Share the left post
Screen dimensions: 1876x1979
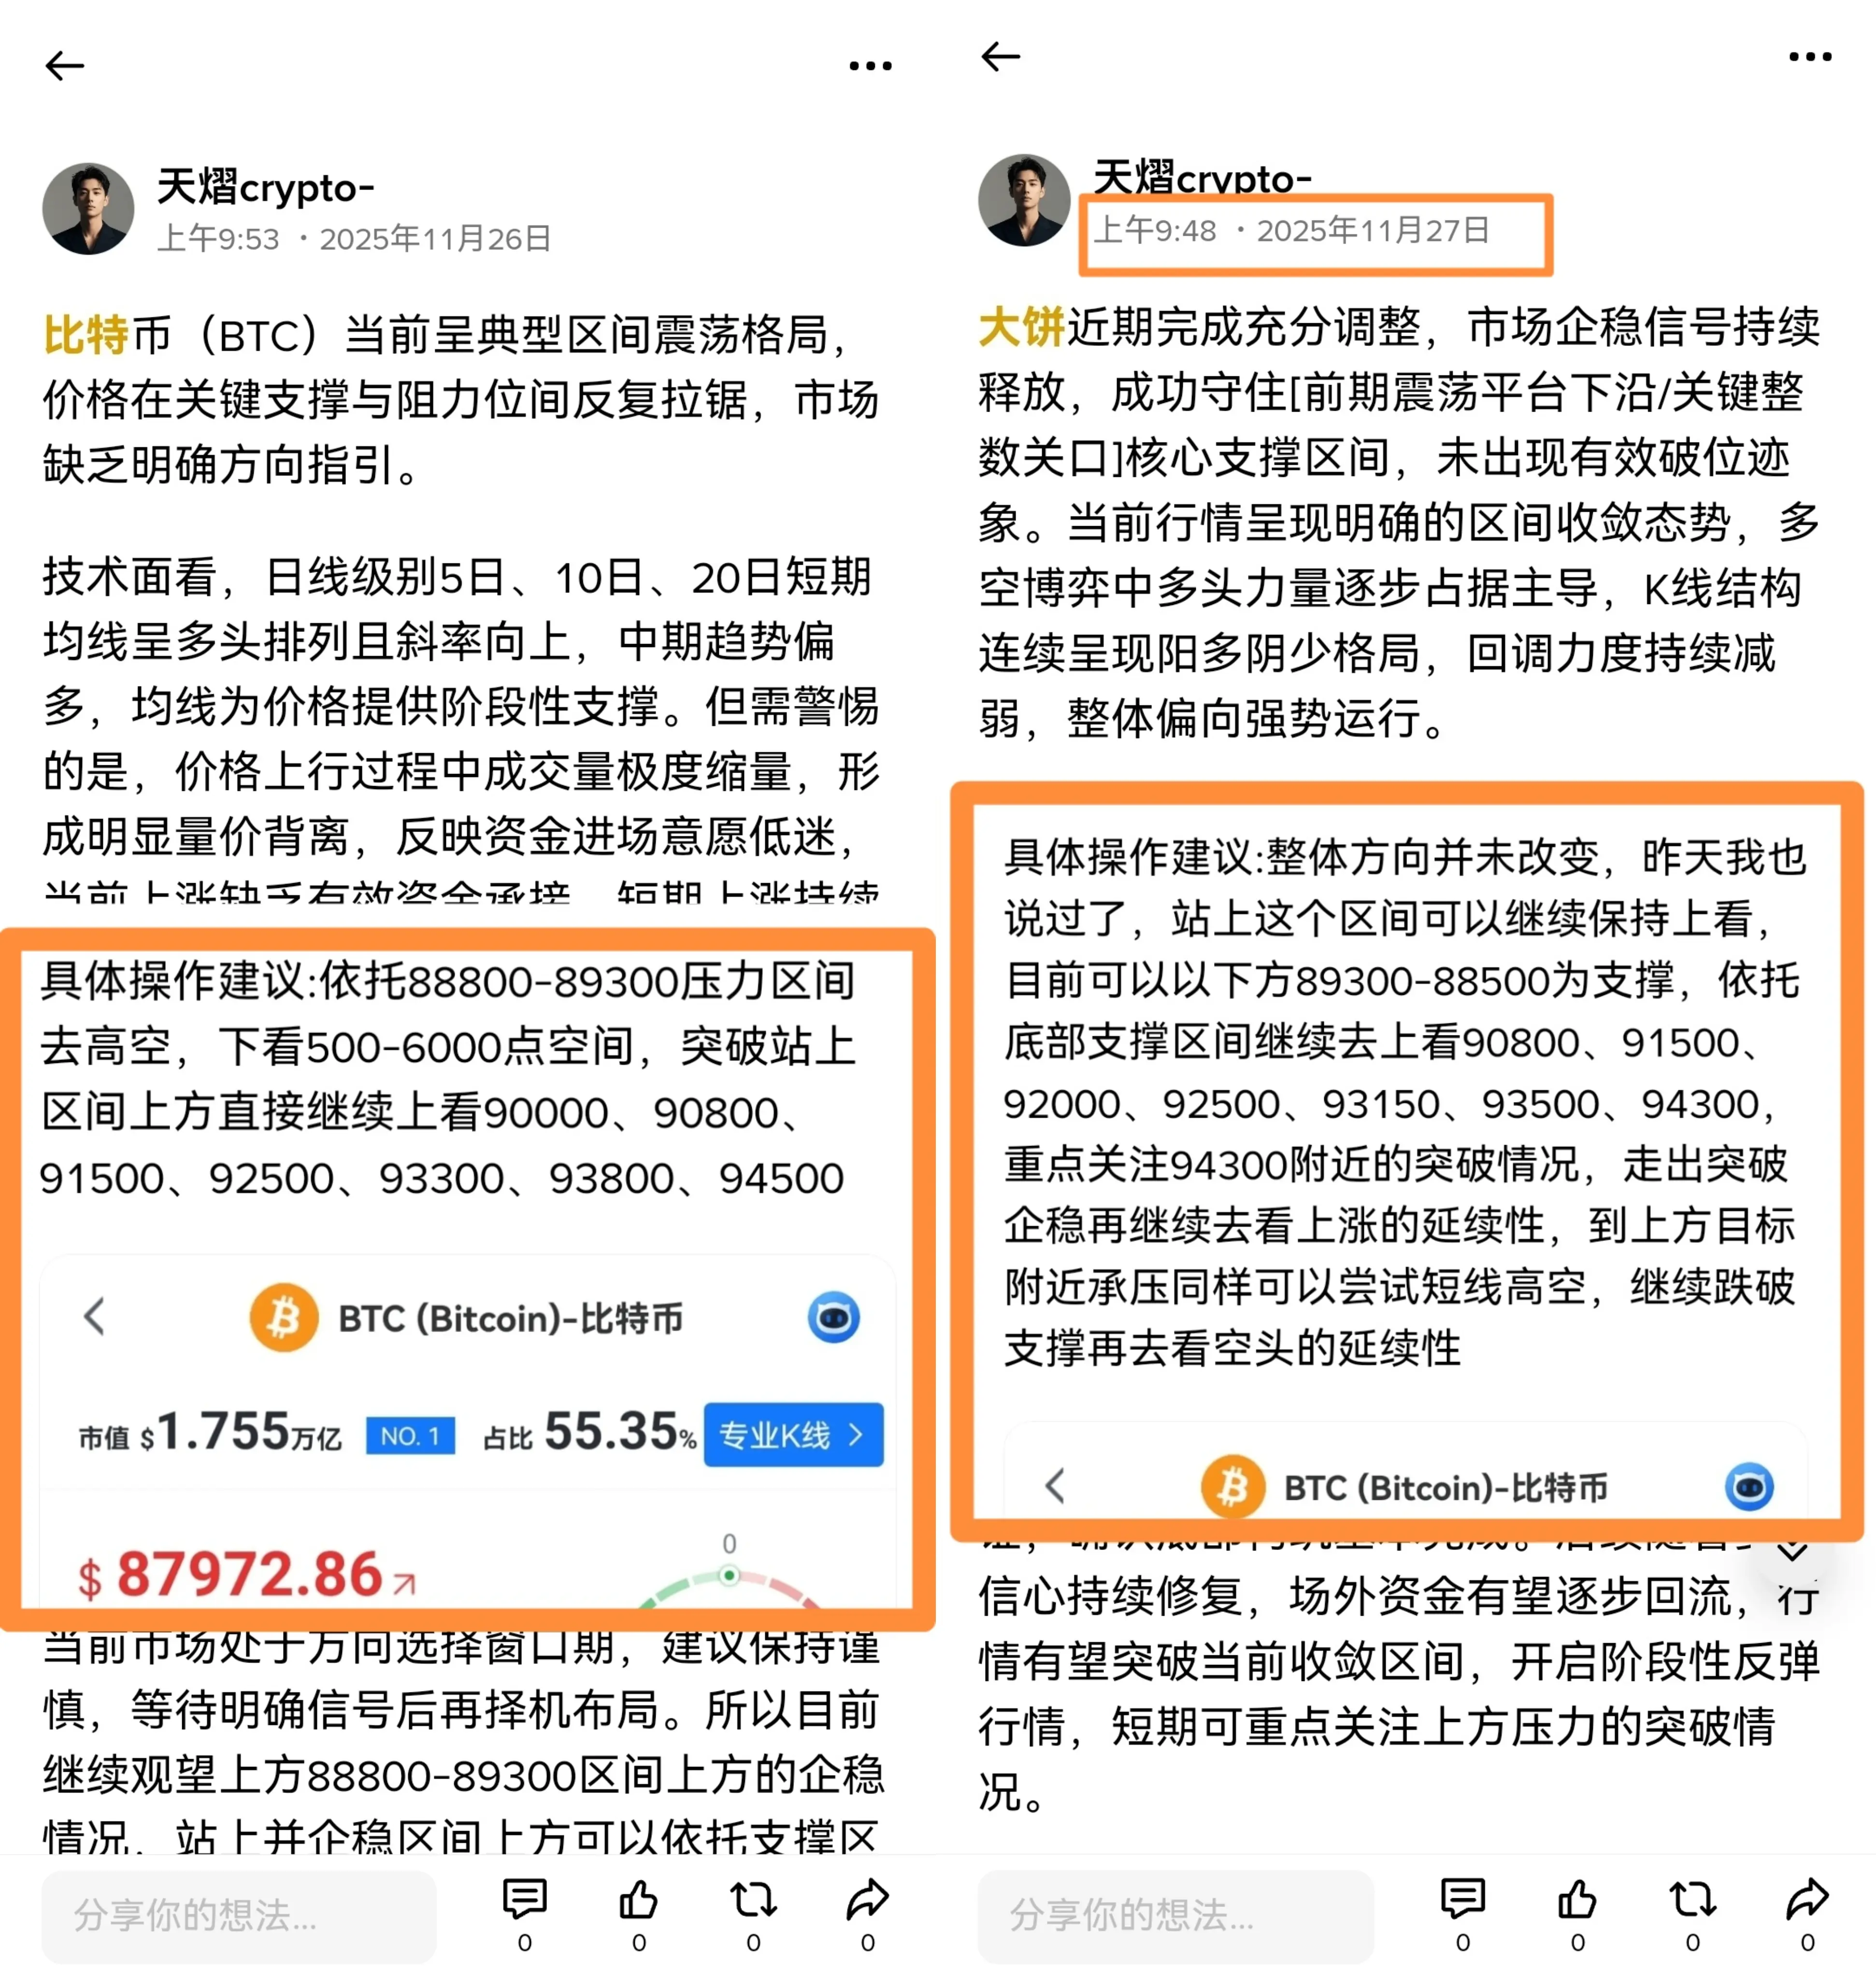868,1899
